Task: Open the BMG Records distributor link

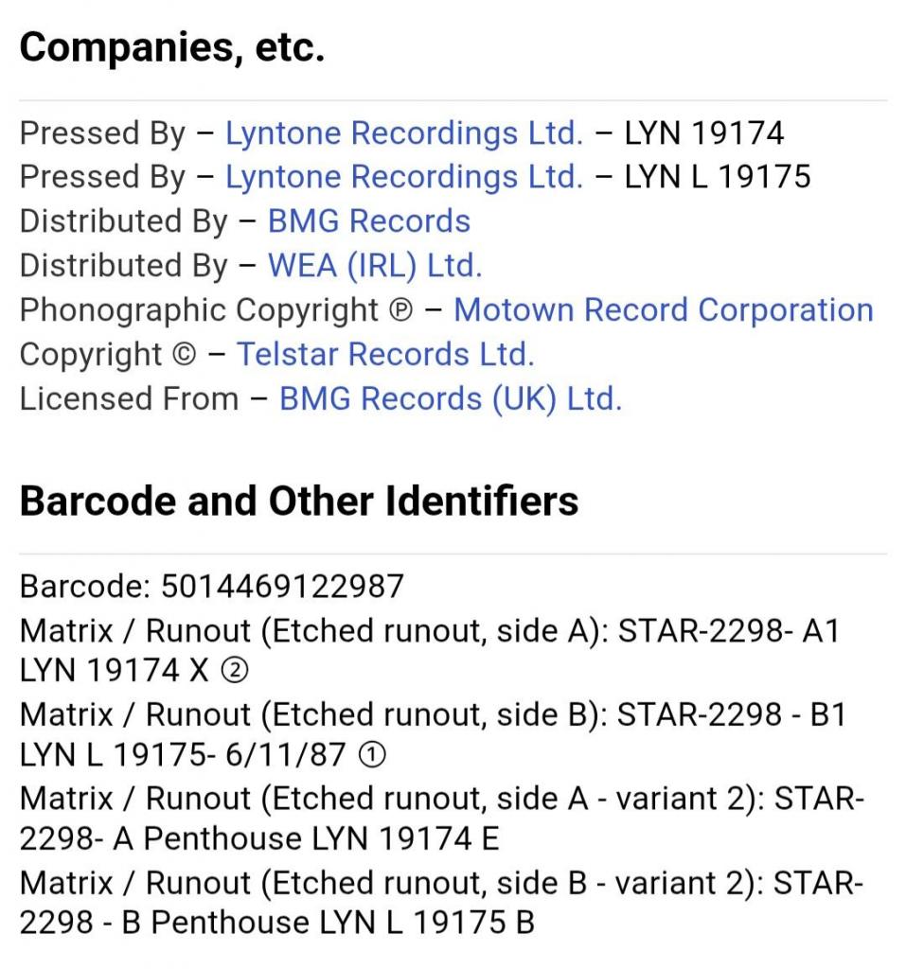Action: [x=369, y=221]
